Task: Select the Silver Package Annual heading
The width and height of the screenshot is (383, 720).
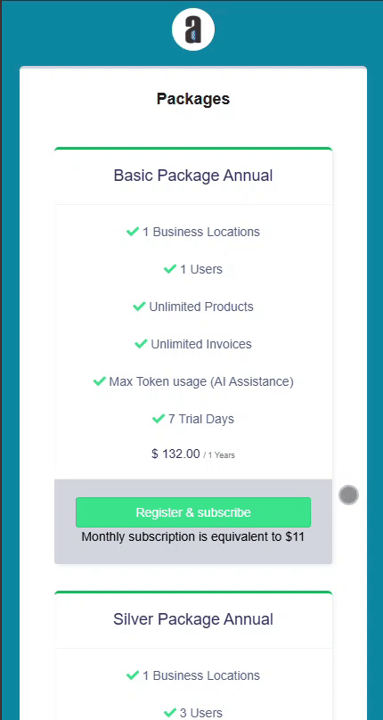Action: coord(193,619)
